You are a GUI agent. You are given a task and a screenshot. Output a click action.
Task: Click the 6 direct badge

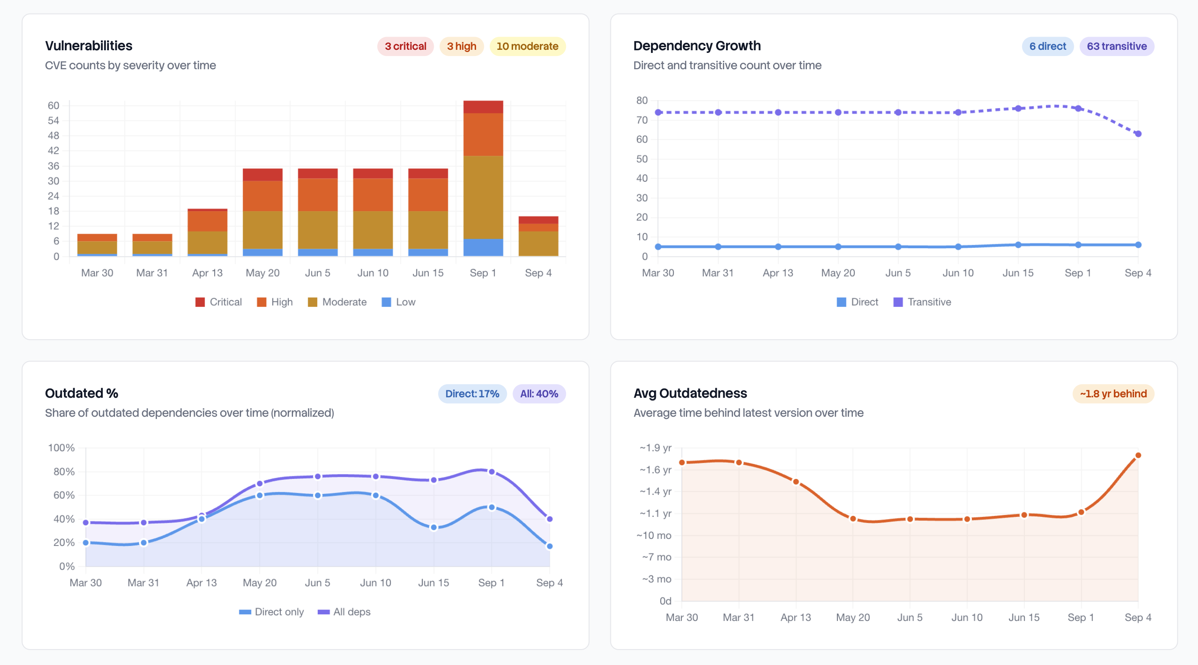point(1047,46)
